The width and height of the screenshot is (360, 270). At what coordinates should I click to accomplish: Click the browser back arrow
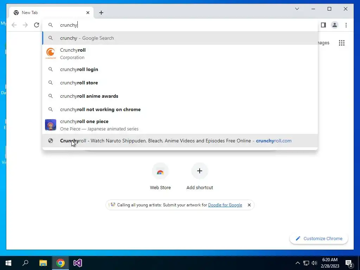pos(14,25)
